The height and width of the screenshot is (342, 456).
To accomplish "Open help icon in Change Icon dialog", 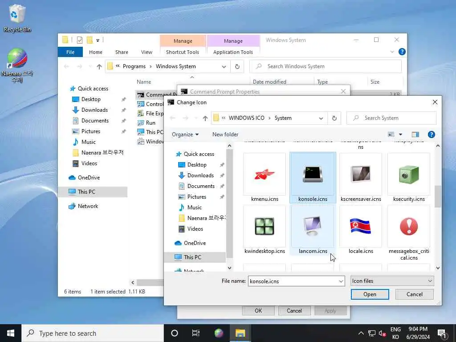I will tap(431, 134).
